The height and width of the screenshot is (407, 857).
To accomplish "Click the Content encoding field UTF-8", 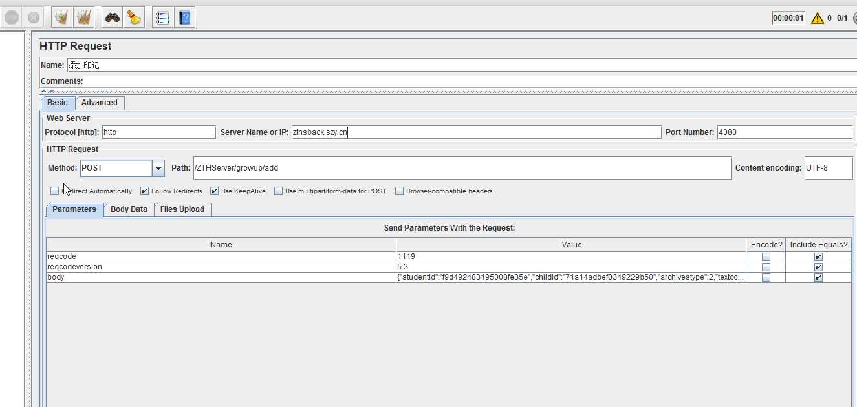I will pos(829,168).
